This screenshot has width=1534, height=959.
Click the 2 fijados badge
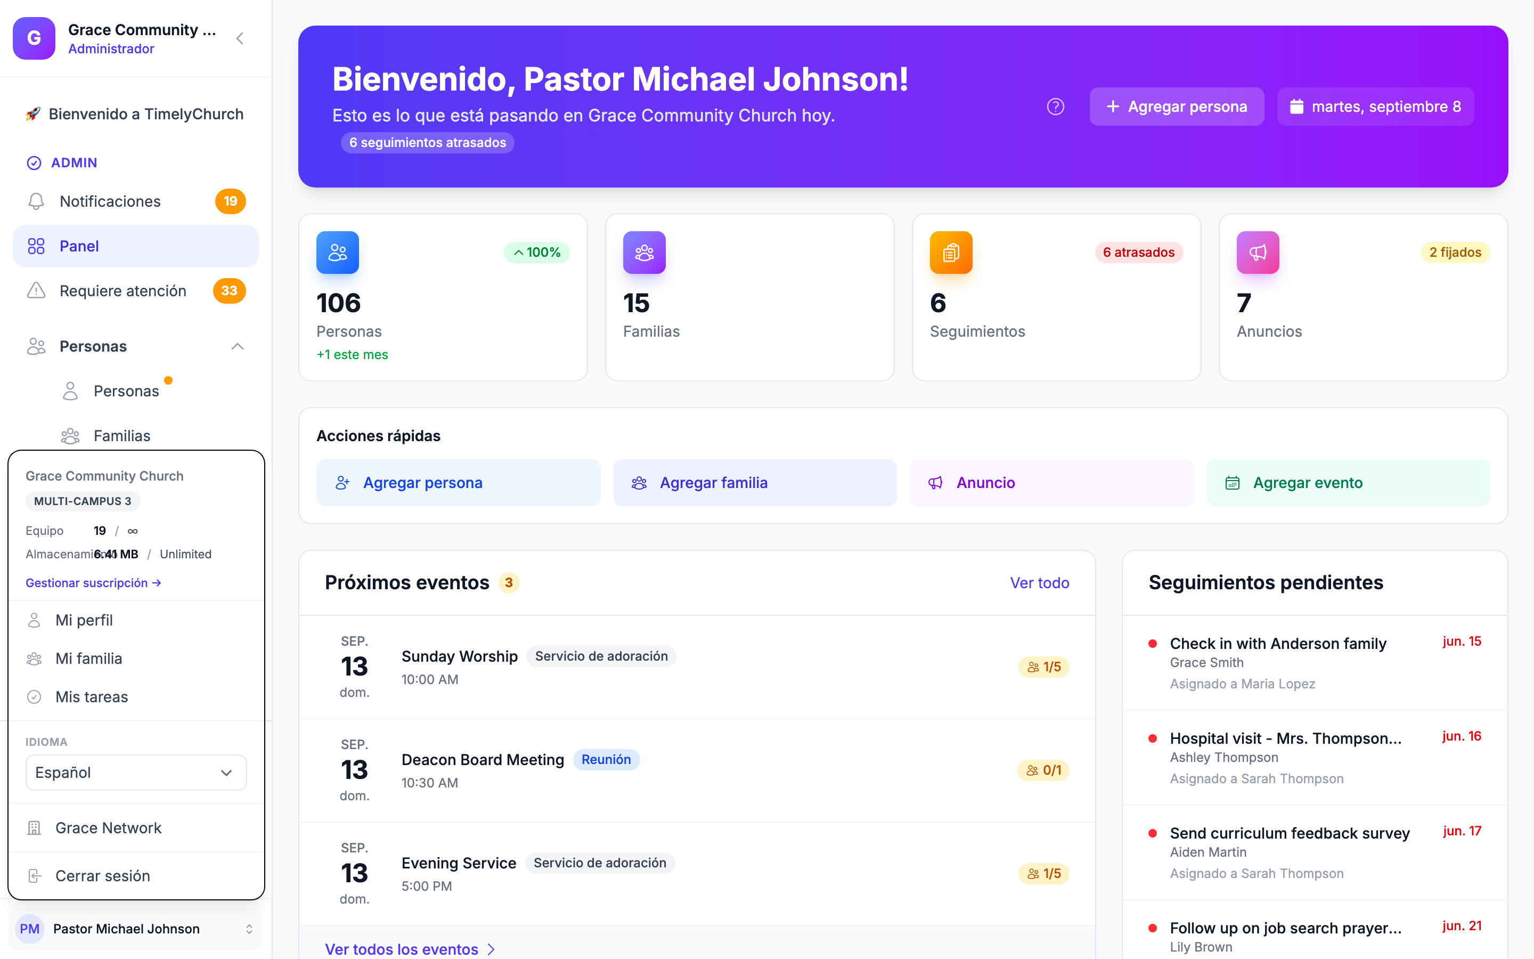1455,253
